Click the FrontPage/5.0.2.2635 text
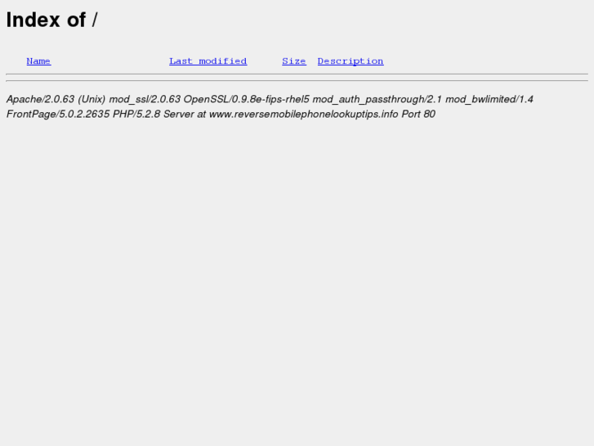Viewport: 594px width, 446px height. point(58,115)
